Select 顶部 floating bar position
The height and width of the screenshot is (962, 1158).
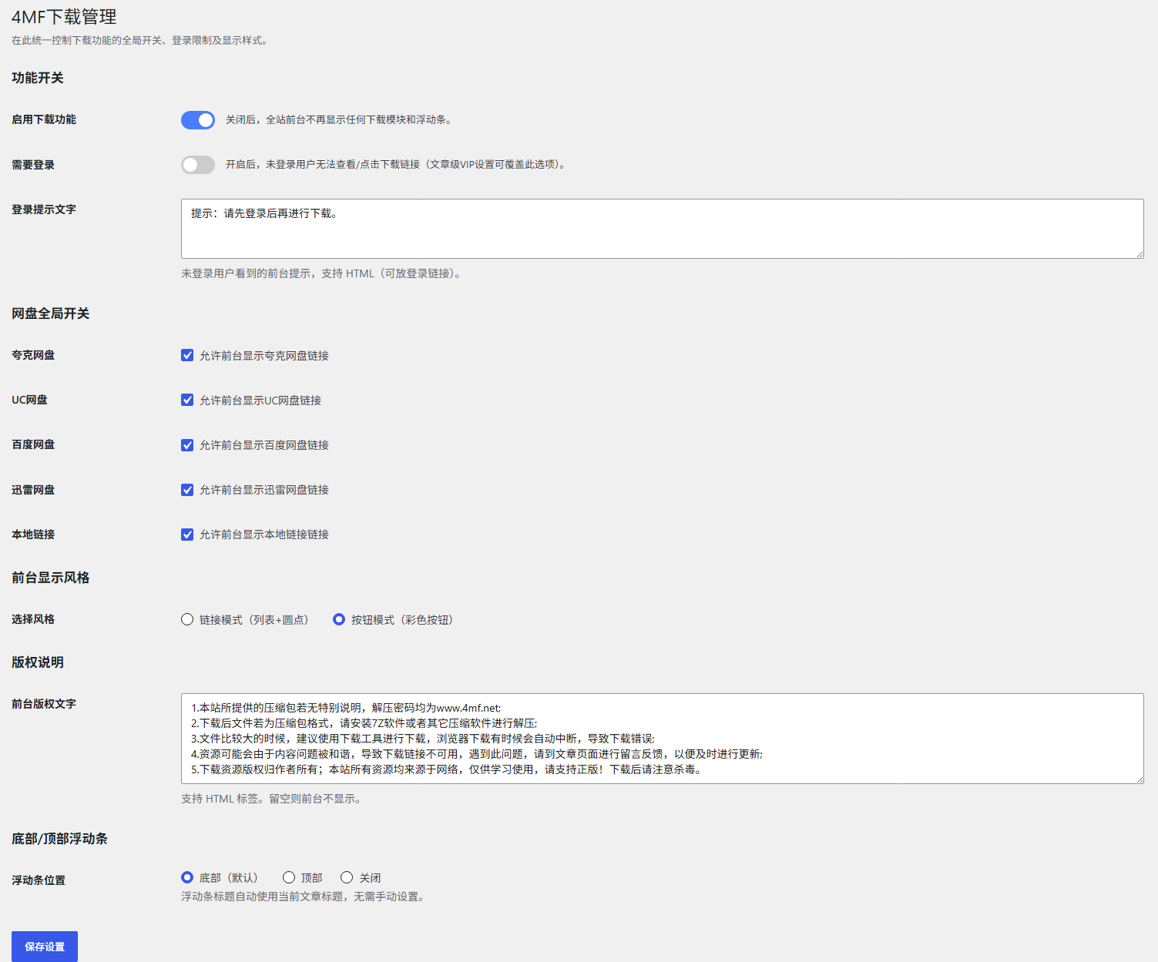pyautogui.click(x=289, y=877)
